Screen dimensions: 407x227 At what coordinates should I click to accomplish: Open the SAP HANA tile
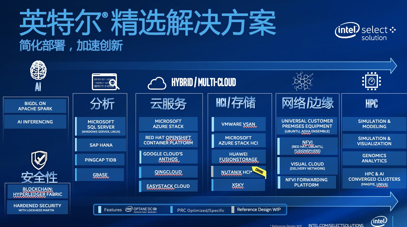(100, 145)
